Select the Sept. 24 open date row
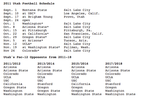This screenshot has height=99, width=142. [x=17, y=20]
